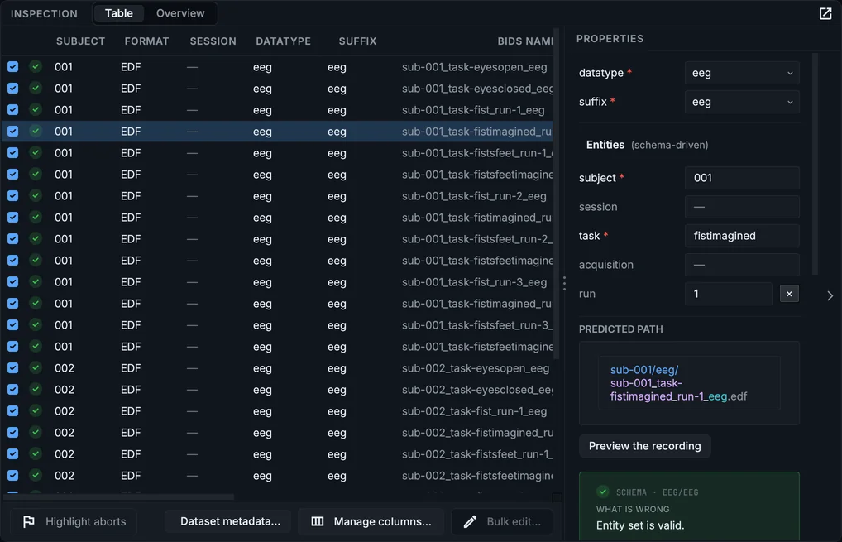
Task: Uncheck the checkbox for sub-002_task-fist_run-1_eeg
Action: [x=13, y=411]
